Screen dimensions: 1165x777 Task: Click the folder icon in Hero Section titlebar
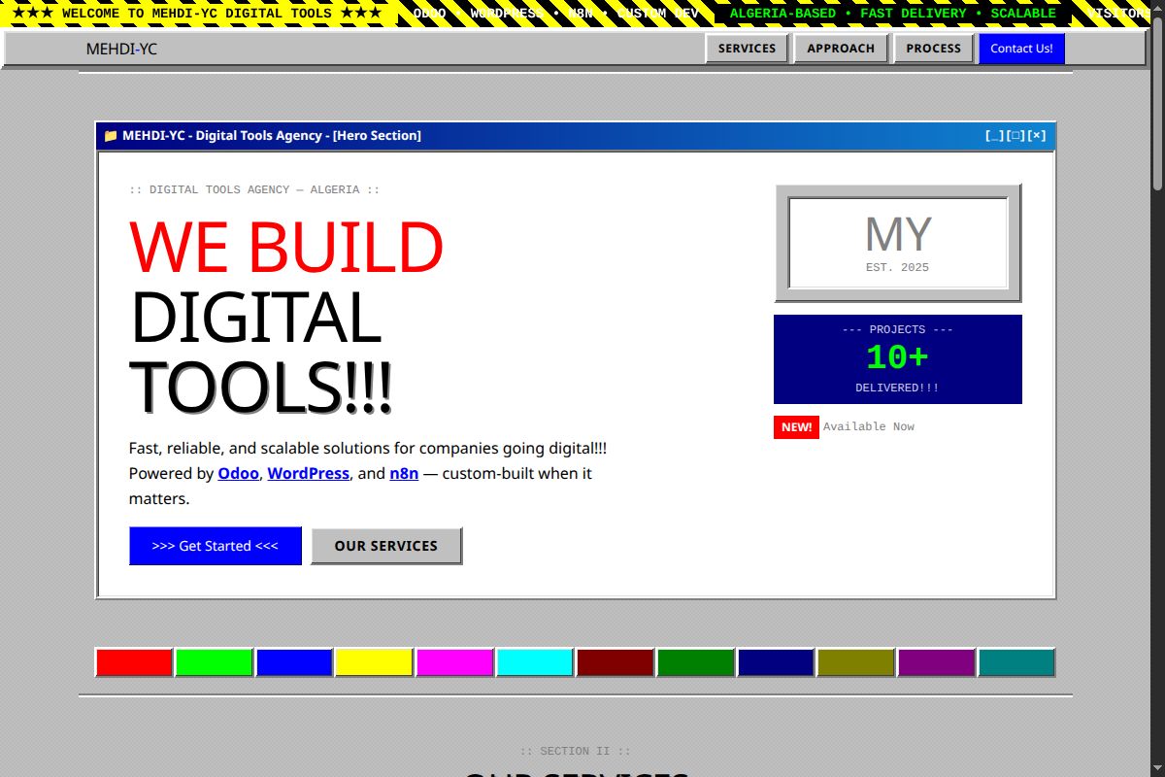(111, 136)
